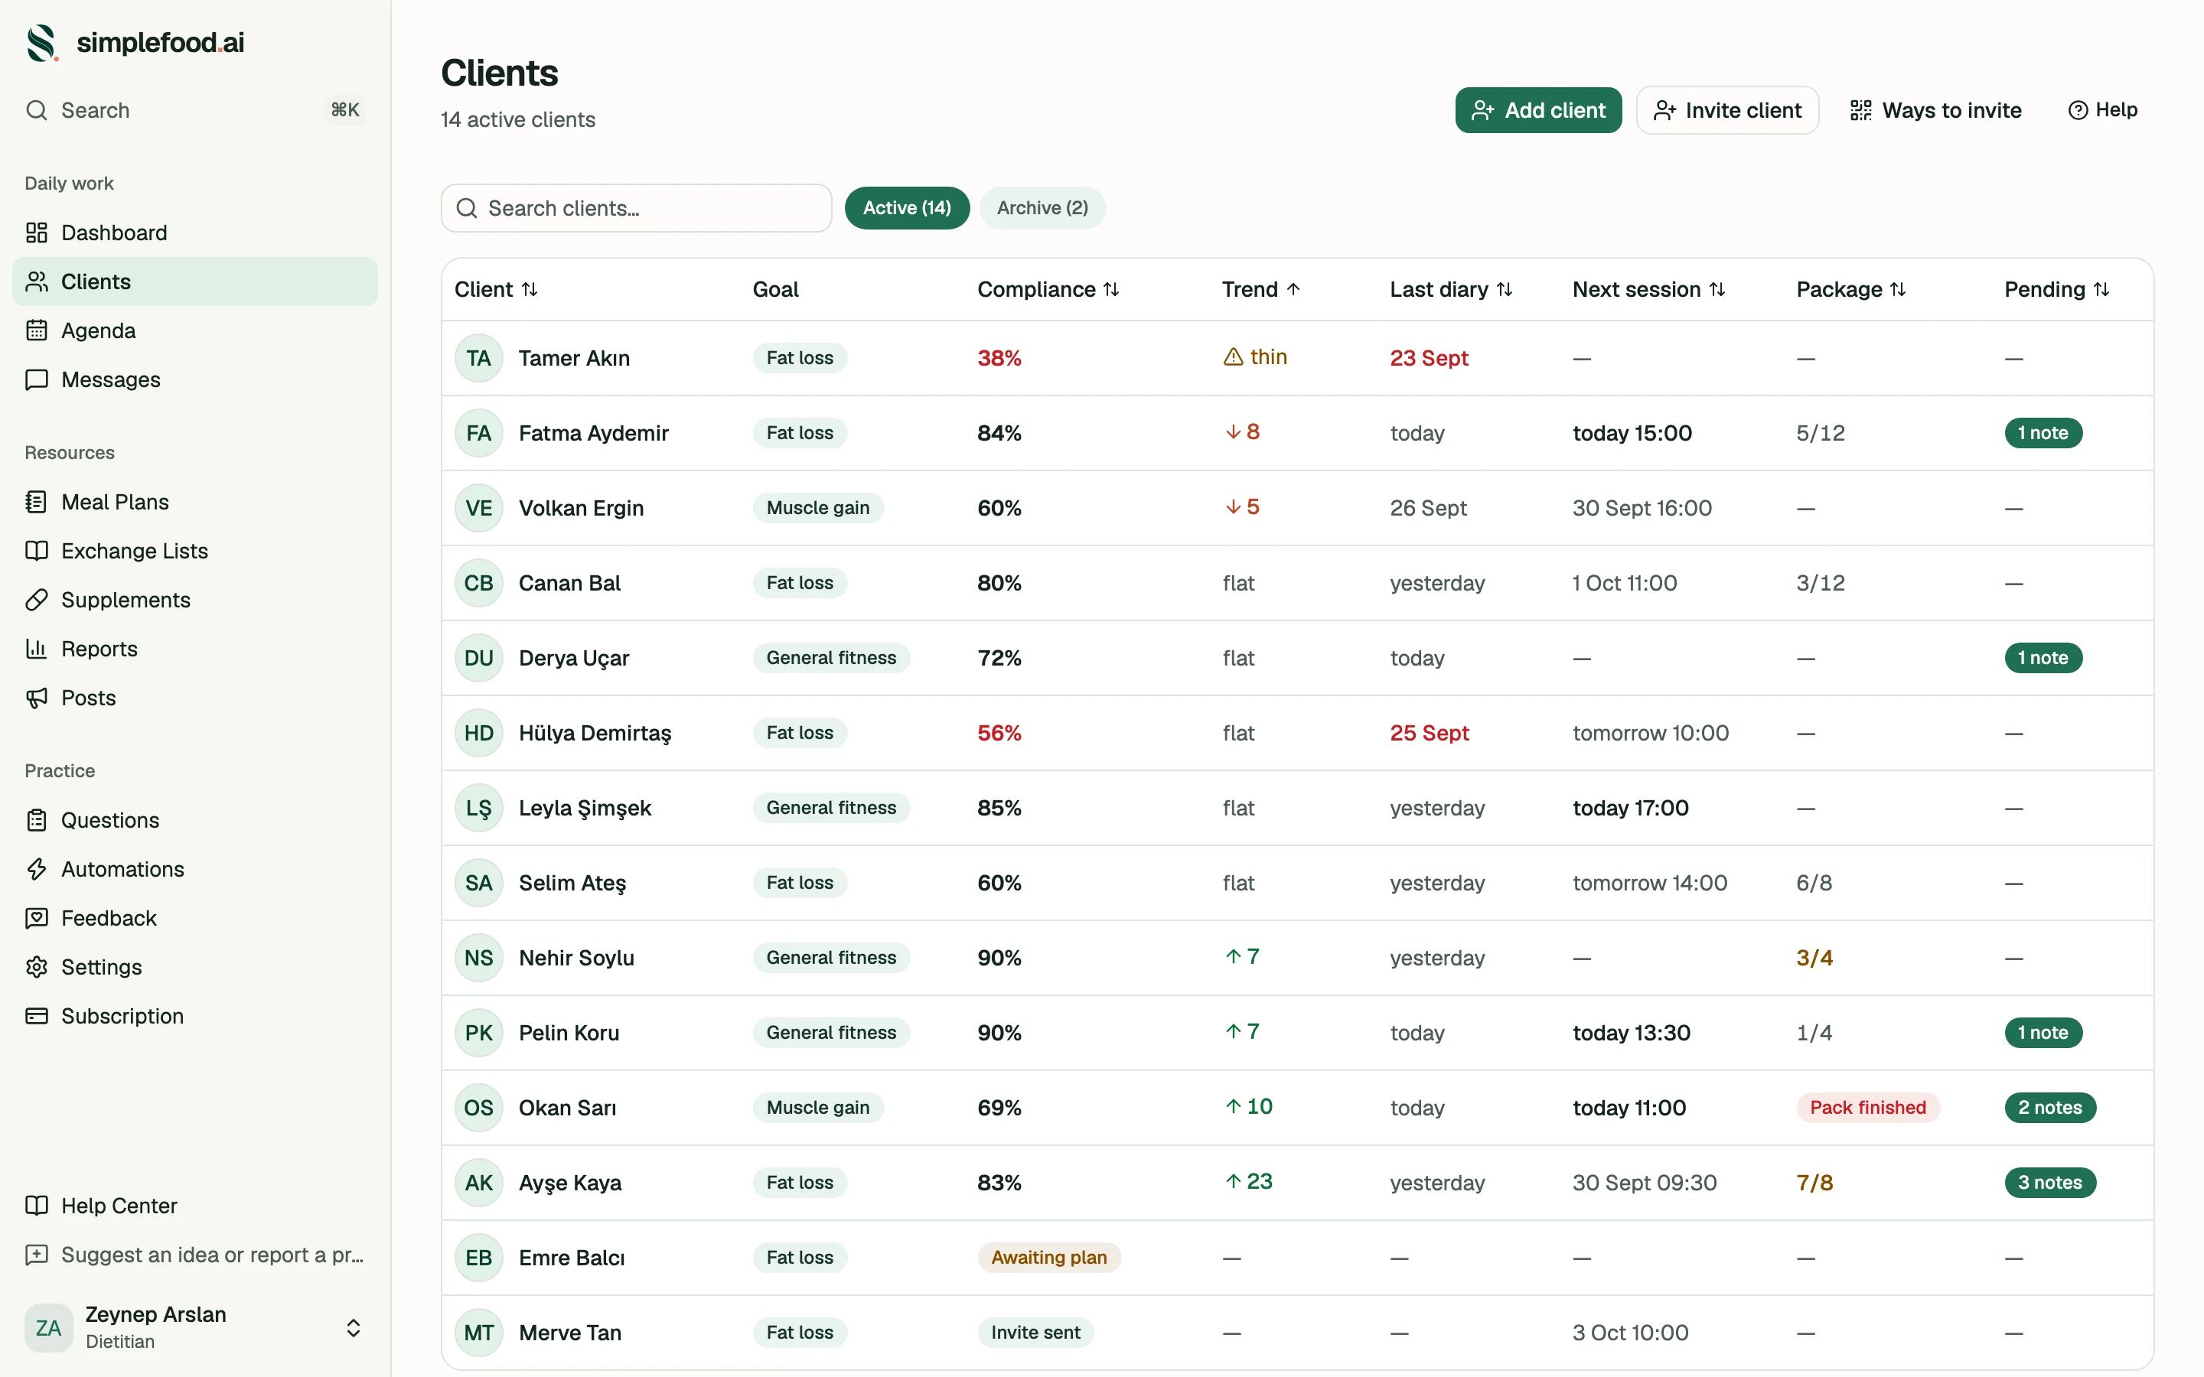Expand the Zeynep Arslan account switcher
This screenshot has height=1377, width=2204.
[194, 1328]
